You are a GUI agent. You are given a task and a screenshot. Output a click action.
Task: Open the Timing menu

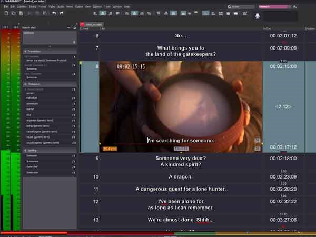pyautogui.click(x=33, y=7)
